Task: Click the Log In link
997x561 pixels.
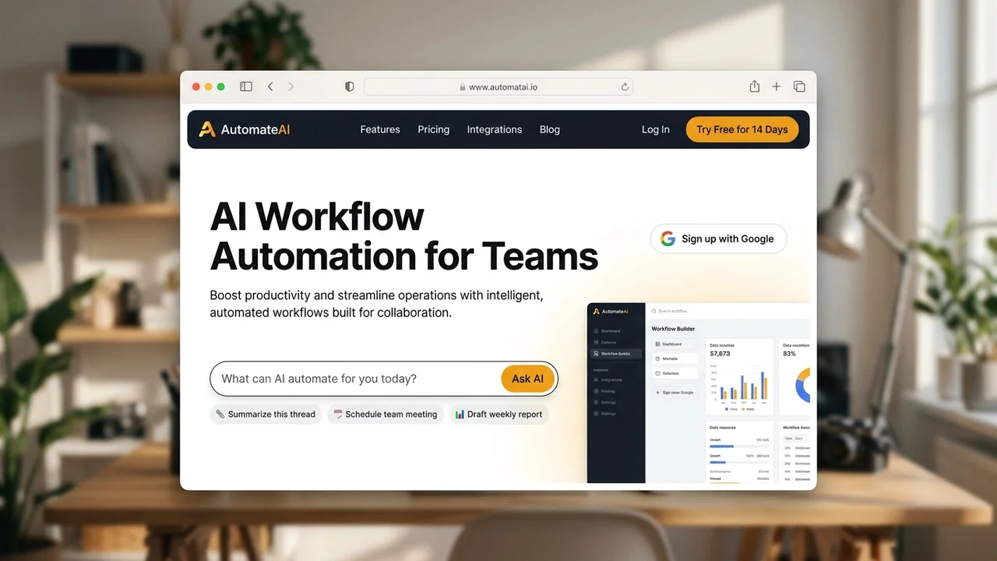Action: click(655, 129)
